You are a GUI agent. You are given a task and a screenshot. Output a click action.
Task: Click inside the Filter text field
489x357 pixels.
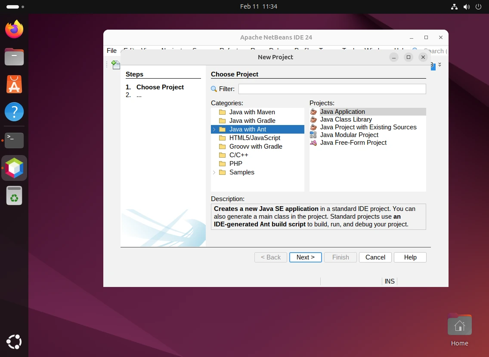[331, 88]
